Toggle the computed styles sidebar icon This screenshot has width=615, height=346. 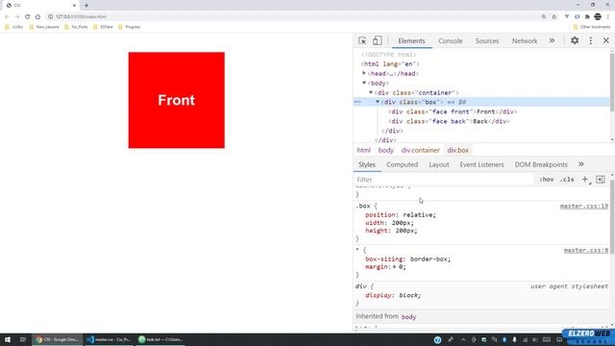tap(600, 180)
